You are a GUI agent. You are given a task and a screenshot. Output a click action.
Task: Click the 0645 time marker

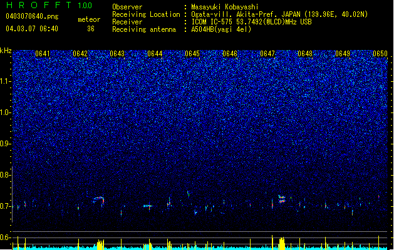coord(192,54)
